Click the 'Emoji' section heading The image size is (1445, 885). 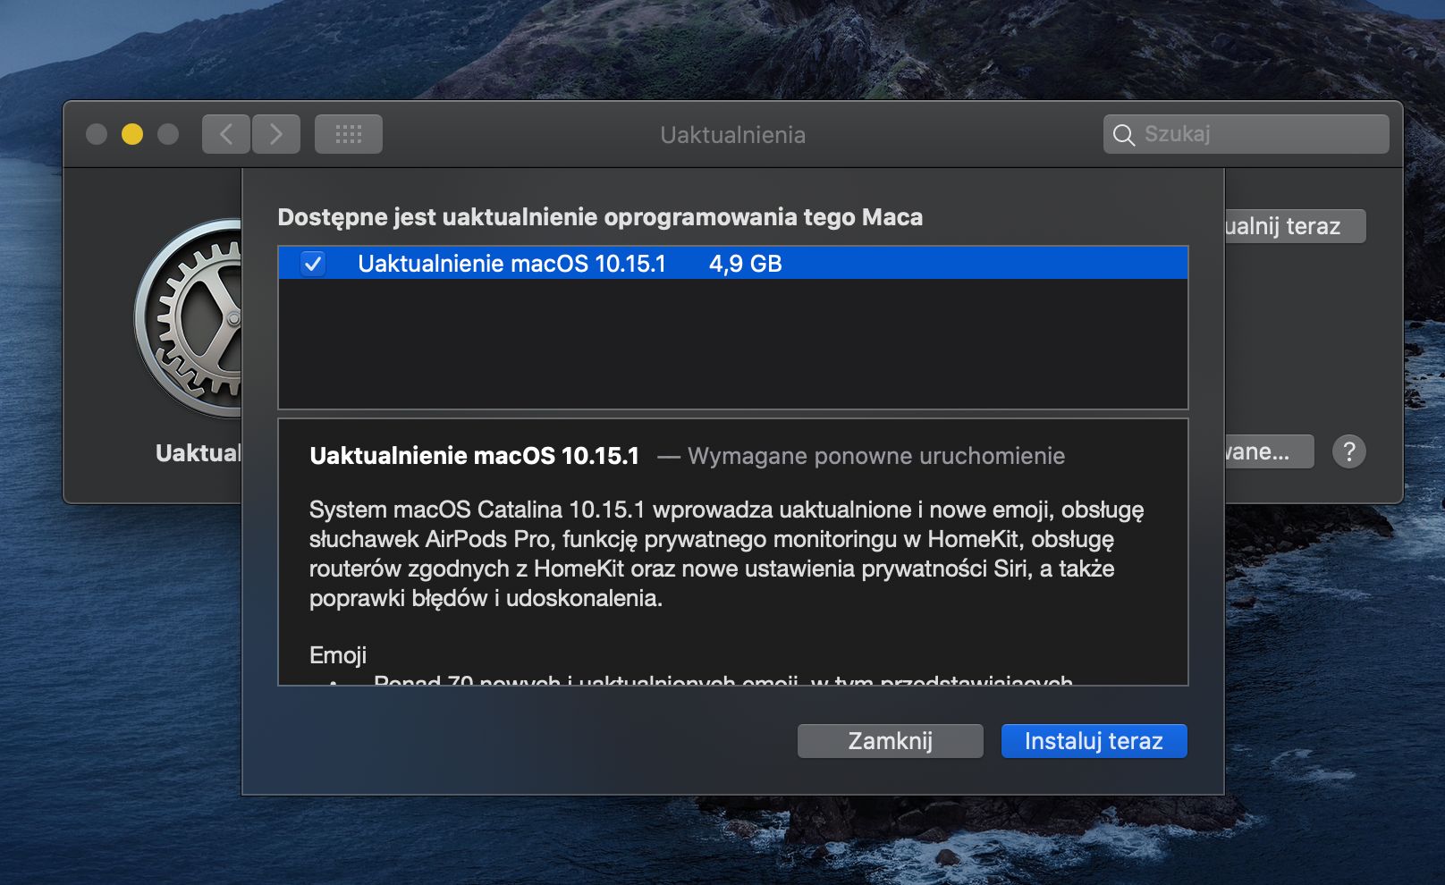pos(338,655)
